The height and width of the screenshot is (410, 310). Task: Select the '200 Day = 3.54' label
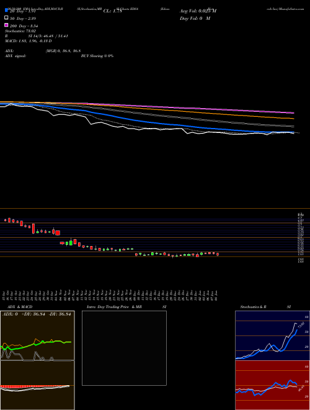(x=24, y=26)
